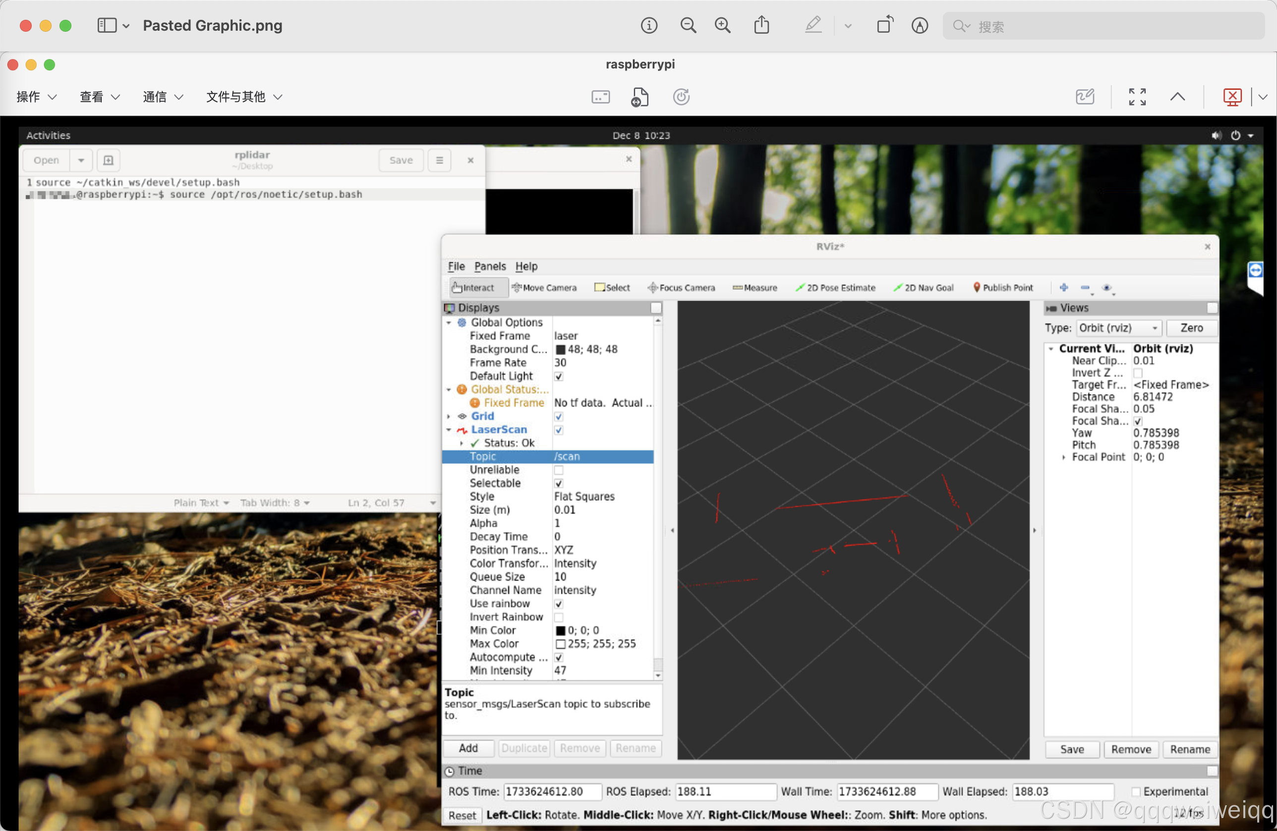Click the 2D Nav Goal tool
Screen dimensions: 1277x831
924,287
